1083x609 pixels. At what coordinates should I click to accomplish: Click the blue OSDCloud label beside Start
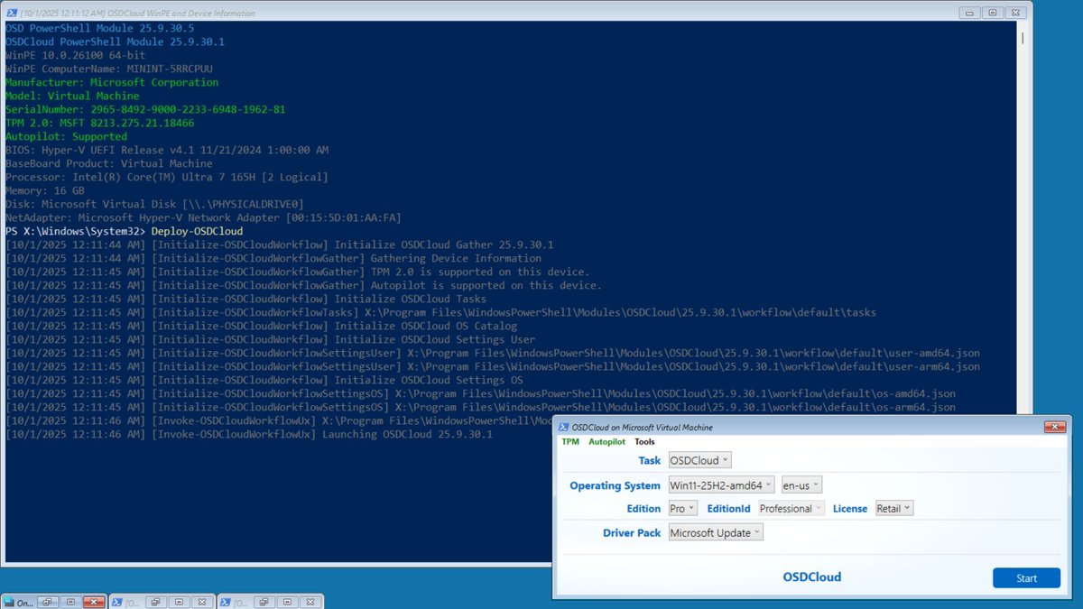coord(812,577)
